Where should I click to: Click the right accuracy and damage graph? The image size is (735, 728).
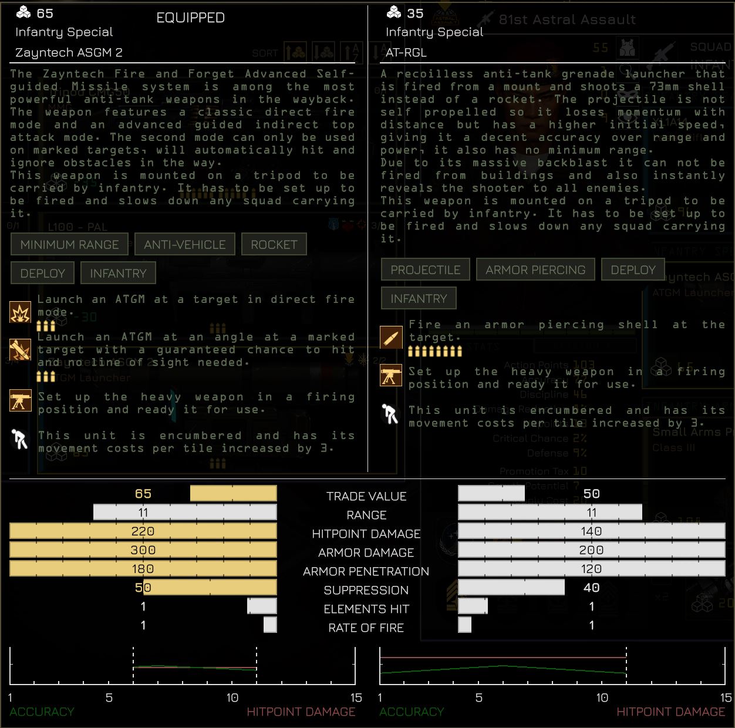point(552,666)
